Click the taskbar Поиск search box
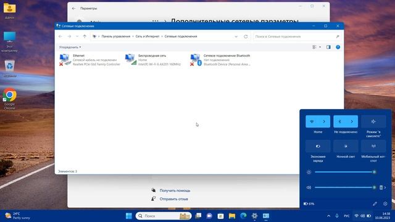Screen dimensions: 395x222 point(164,216)
